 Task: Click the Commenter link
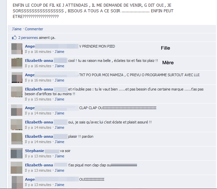(34, 29)
